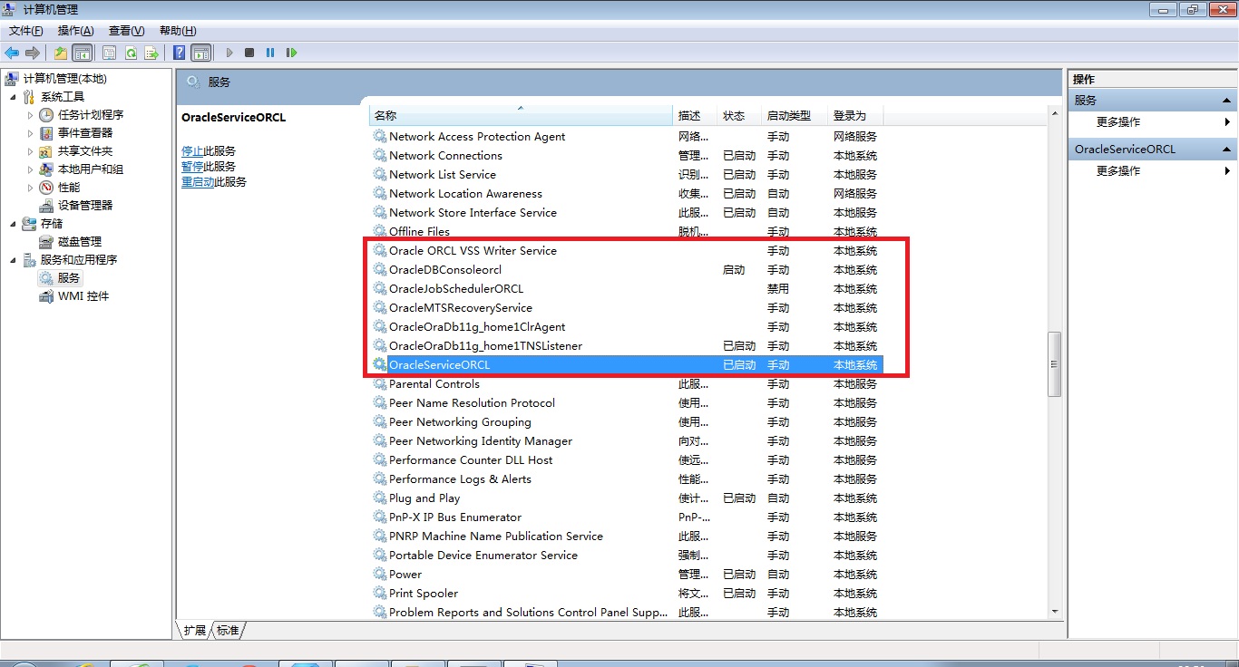Click the blue Back arrow in toolbar
1239x667 pixels.
[12, 53]
